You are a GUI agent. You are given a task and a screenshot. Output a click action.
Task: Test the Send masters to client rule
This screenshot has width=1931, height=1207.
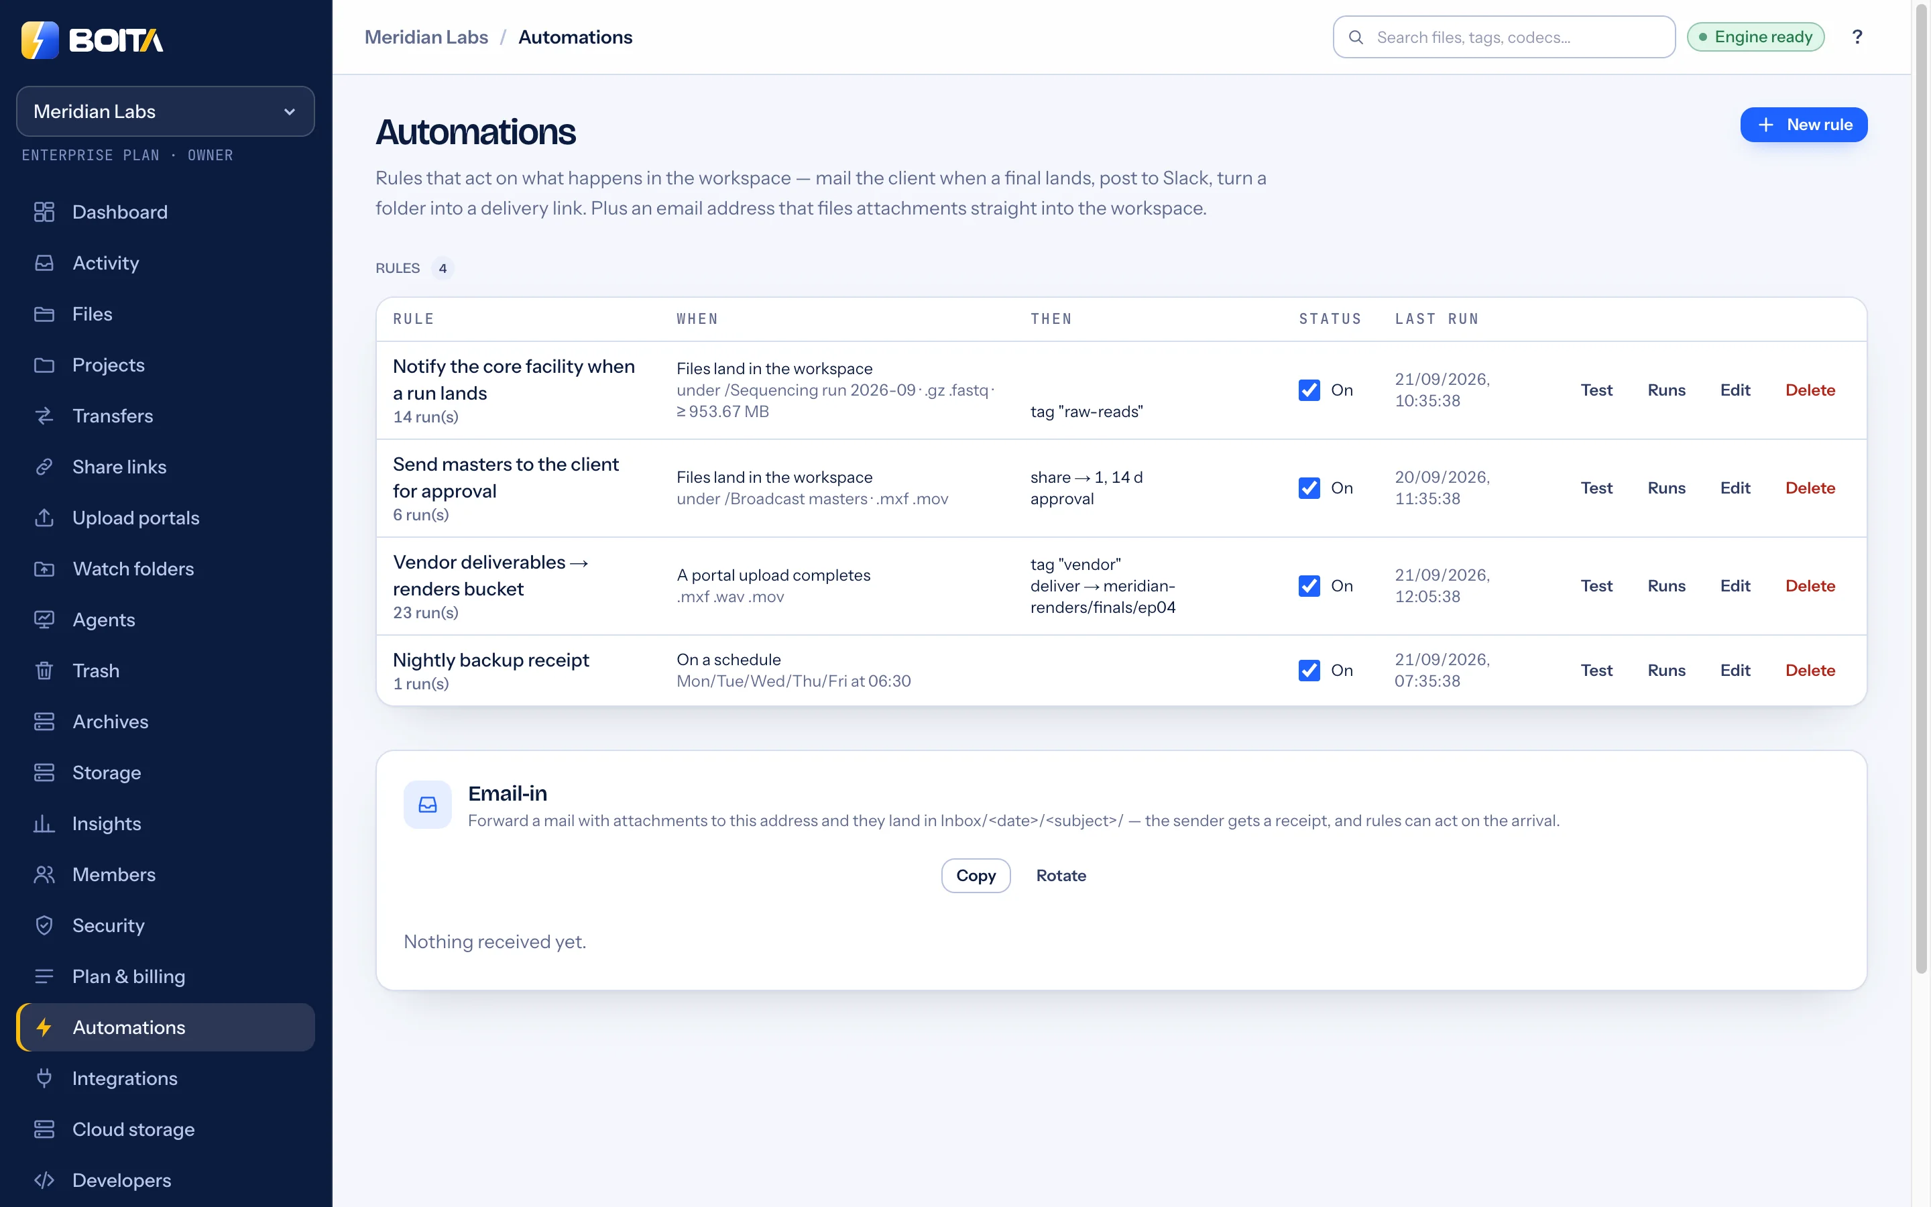click(x=1596, y=487)
